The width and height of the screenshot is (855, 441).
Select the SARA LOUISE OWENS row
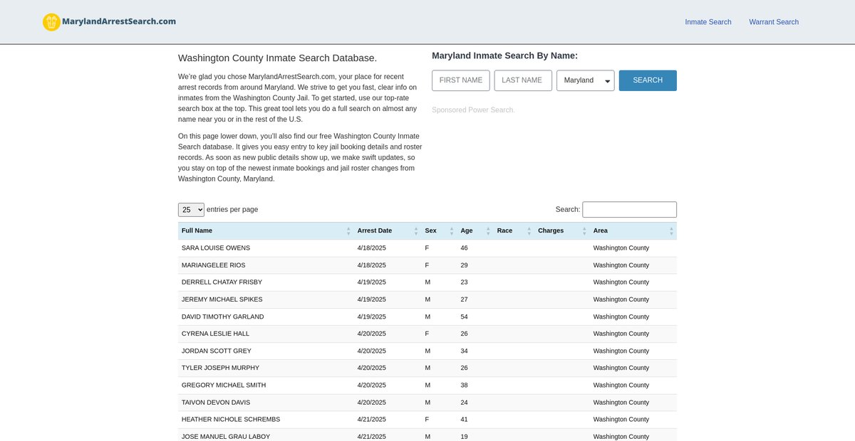click(216, 248)
